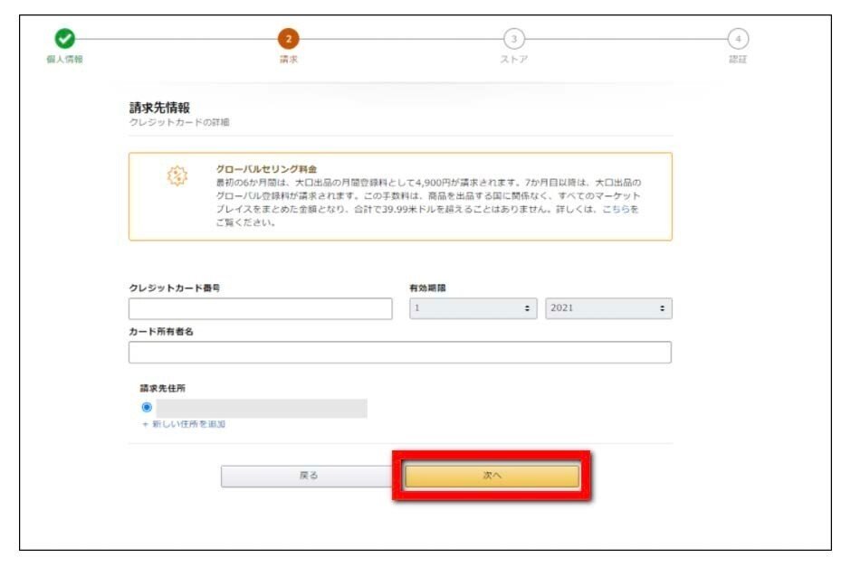Click the 戻る button
The width and height of the screenshot is (851, 567).
click(x=309, y=476)
